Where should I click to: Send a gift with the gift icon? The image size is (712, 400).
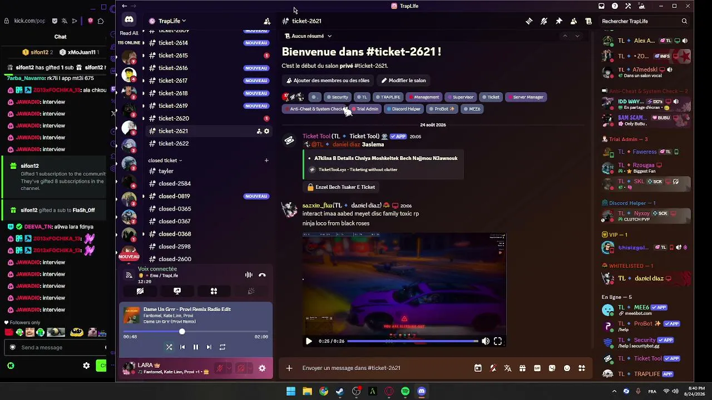[x=522, y=368]
